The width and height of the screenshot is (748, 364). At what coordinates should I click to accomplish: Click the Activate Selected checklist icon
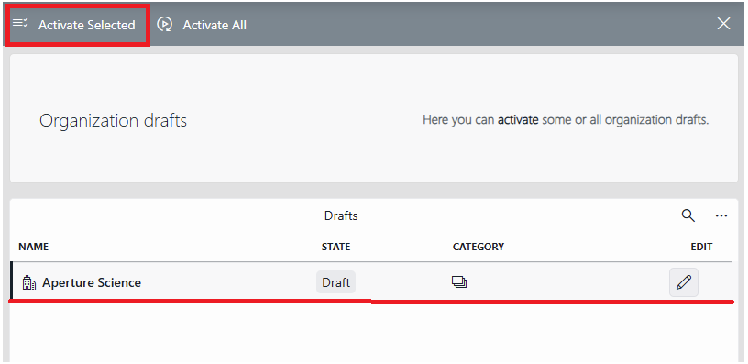[x=20, y=23]
